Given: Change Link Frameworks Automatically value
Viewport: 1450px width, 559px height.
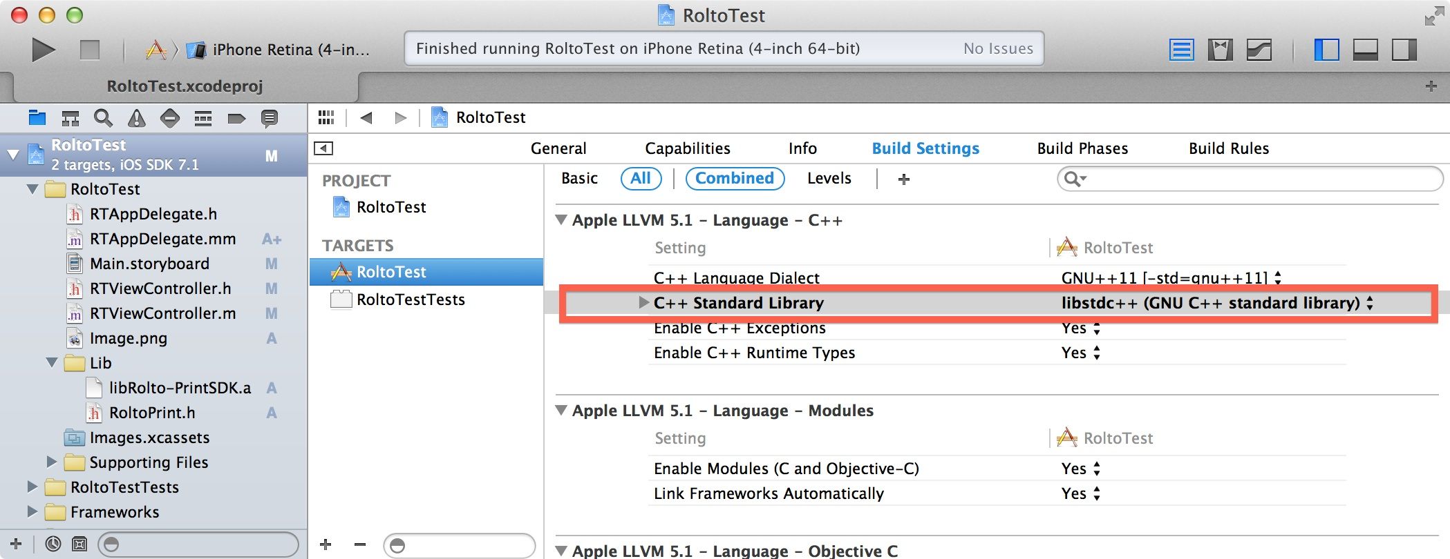Looking at the screenshot, I should pyautogui.click(x=1081, y=493).
